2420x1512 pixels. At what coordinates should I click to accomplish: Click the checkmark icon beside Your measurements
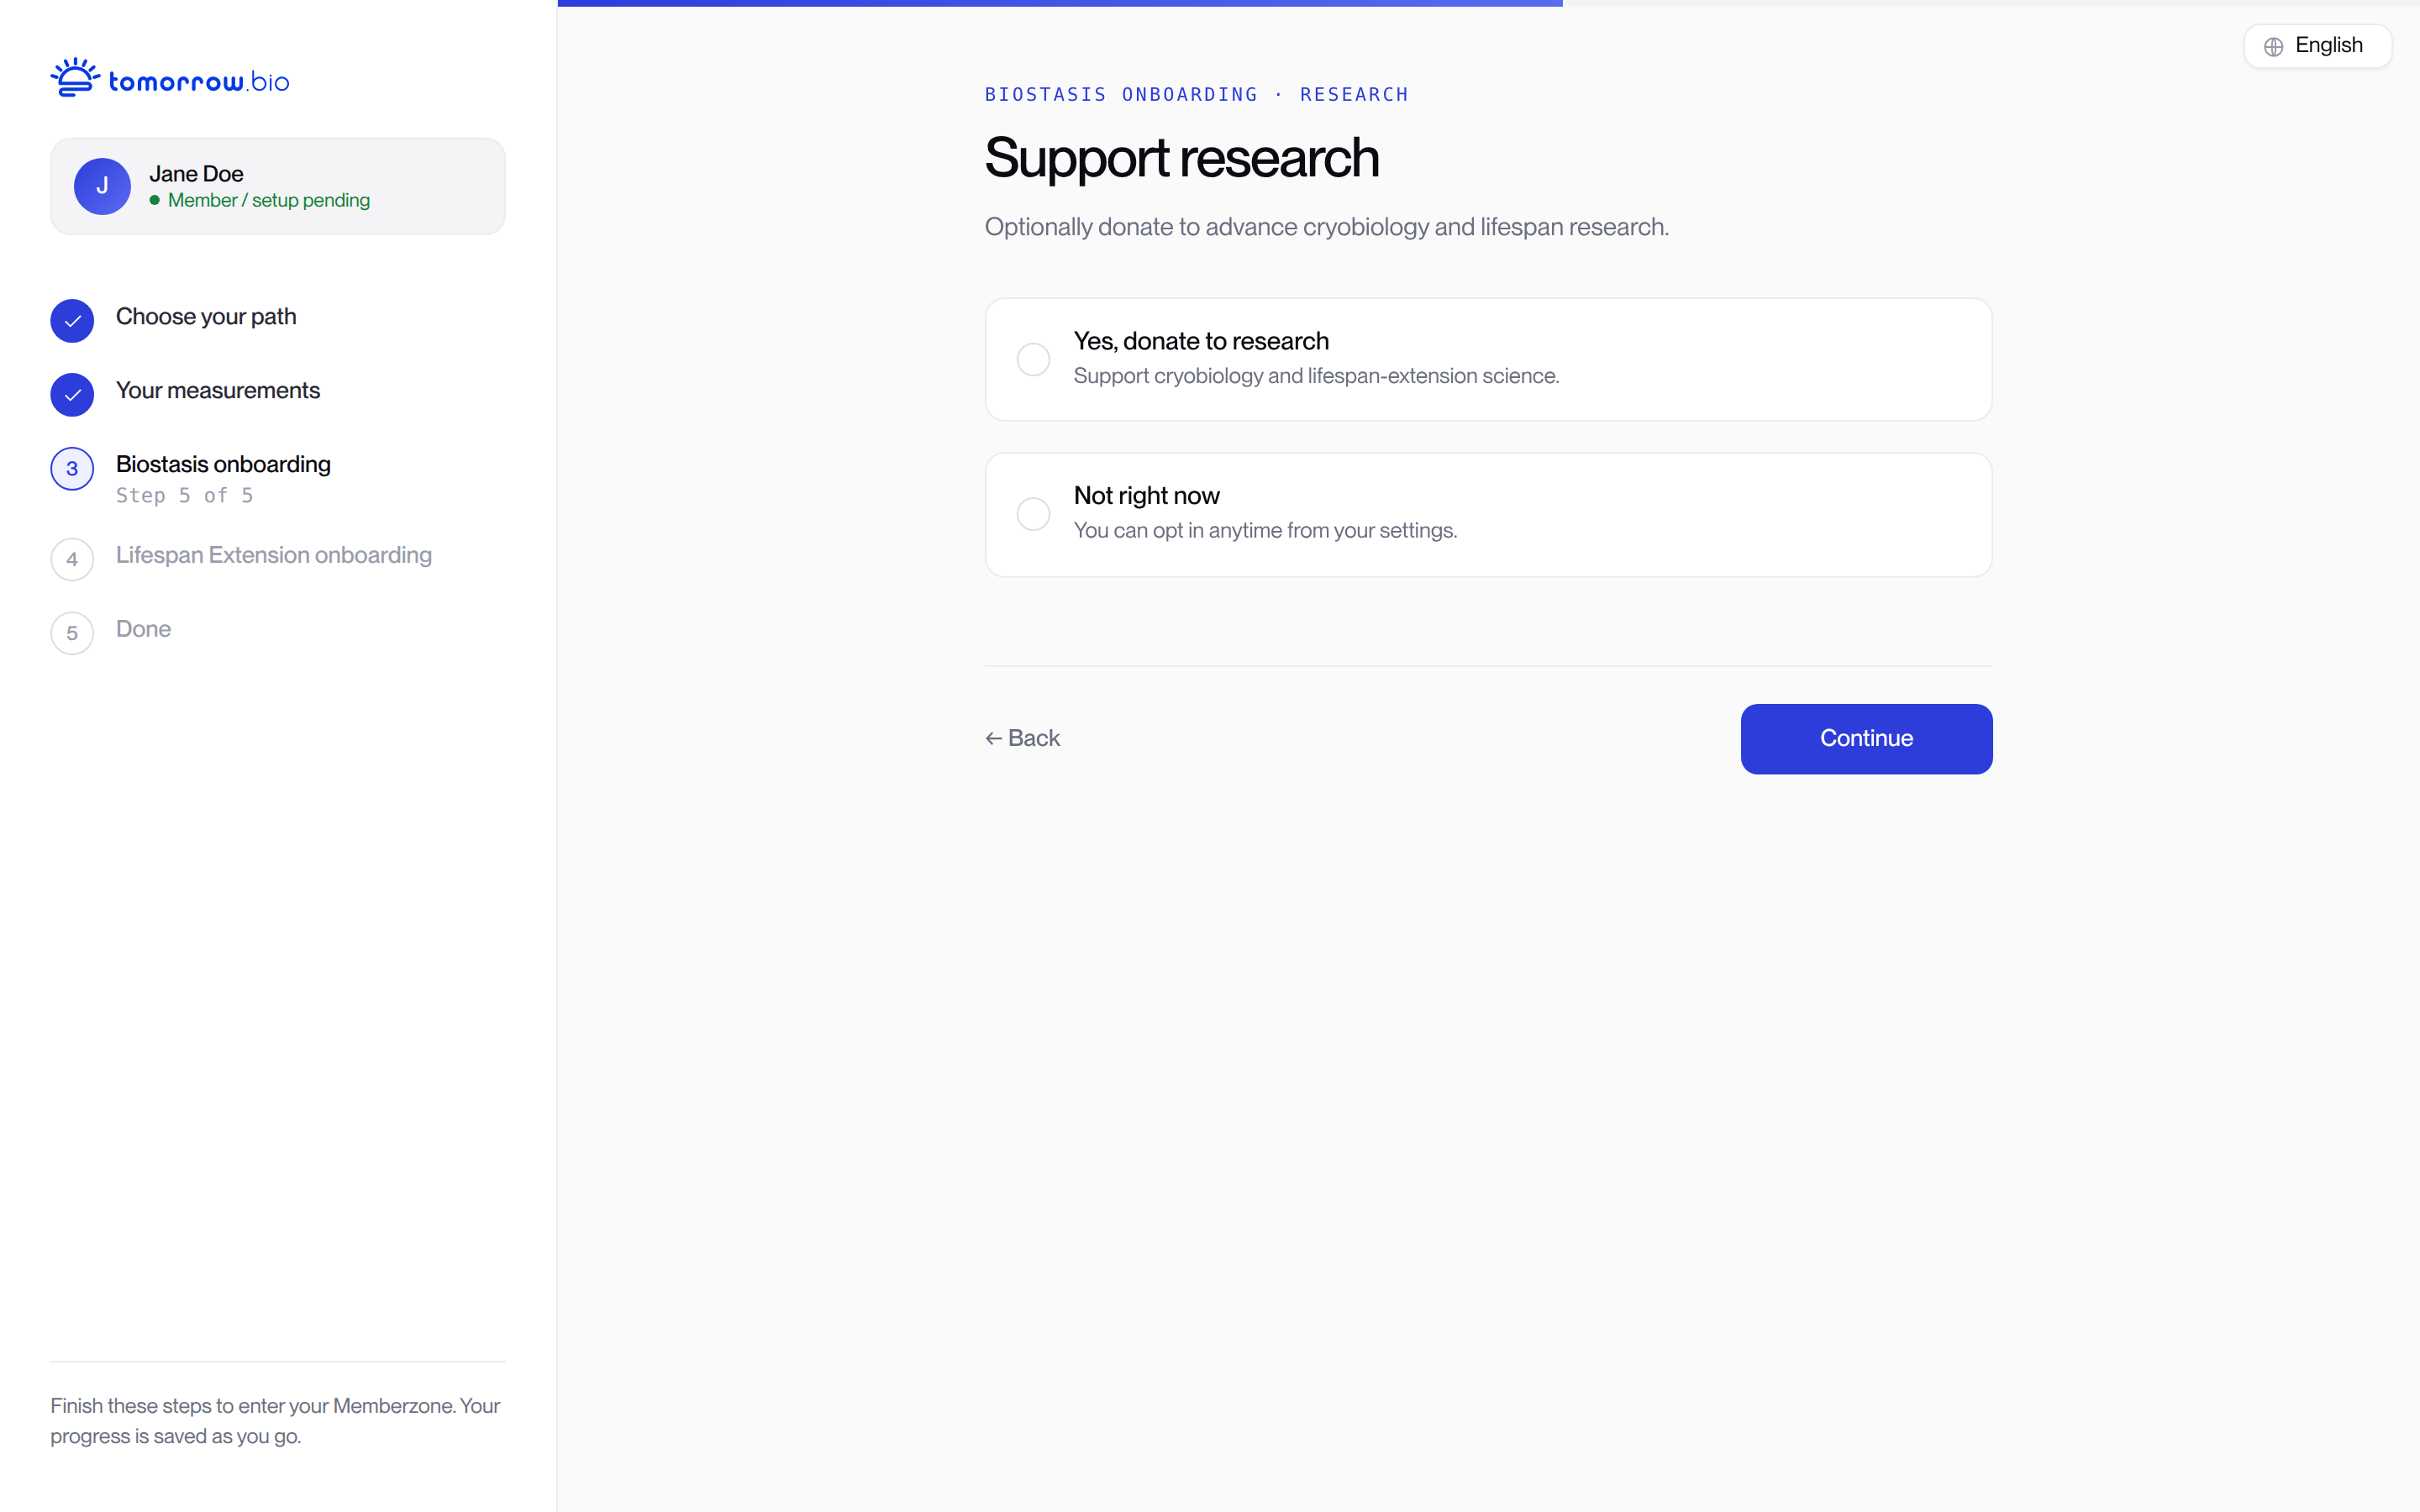[x=72, y=395]
